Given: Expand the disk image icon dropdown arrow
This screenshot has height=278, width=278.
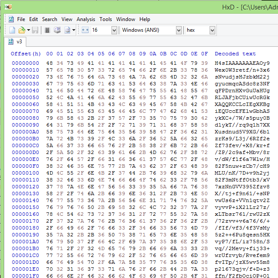Looking at the screenshot, I should [74, 30].
